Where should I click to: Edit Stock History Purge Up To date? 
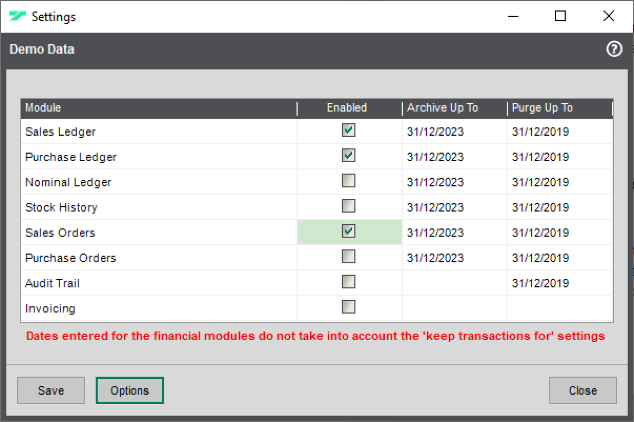tap(560, 208)
